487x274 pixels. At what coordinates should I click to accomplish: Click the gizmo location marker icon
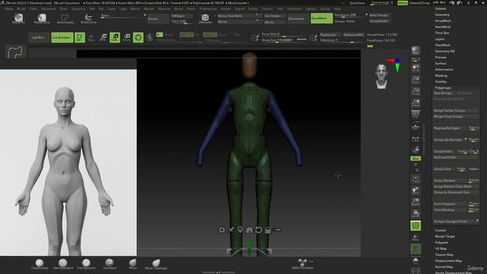240,230
